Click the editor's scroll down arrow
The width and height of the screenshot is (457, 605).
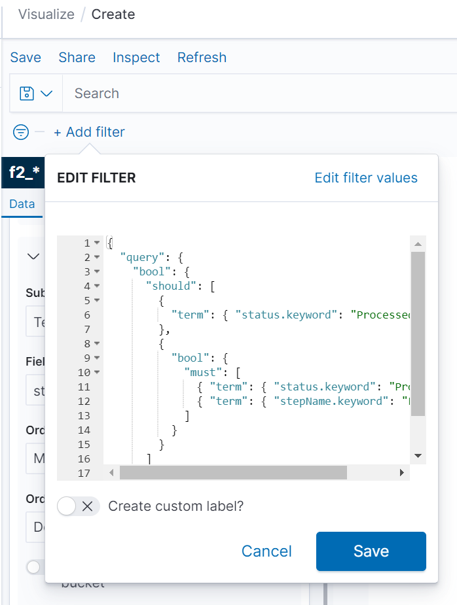(418, 456)
